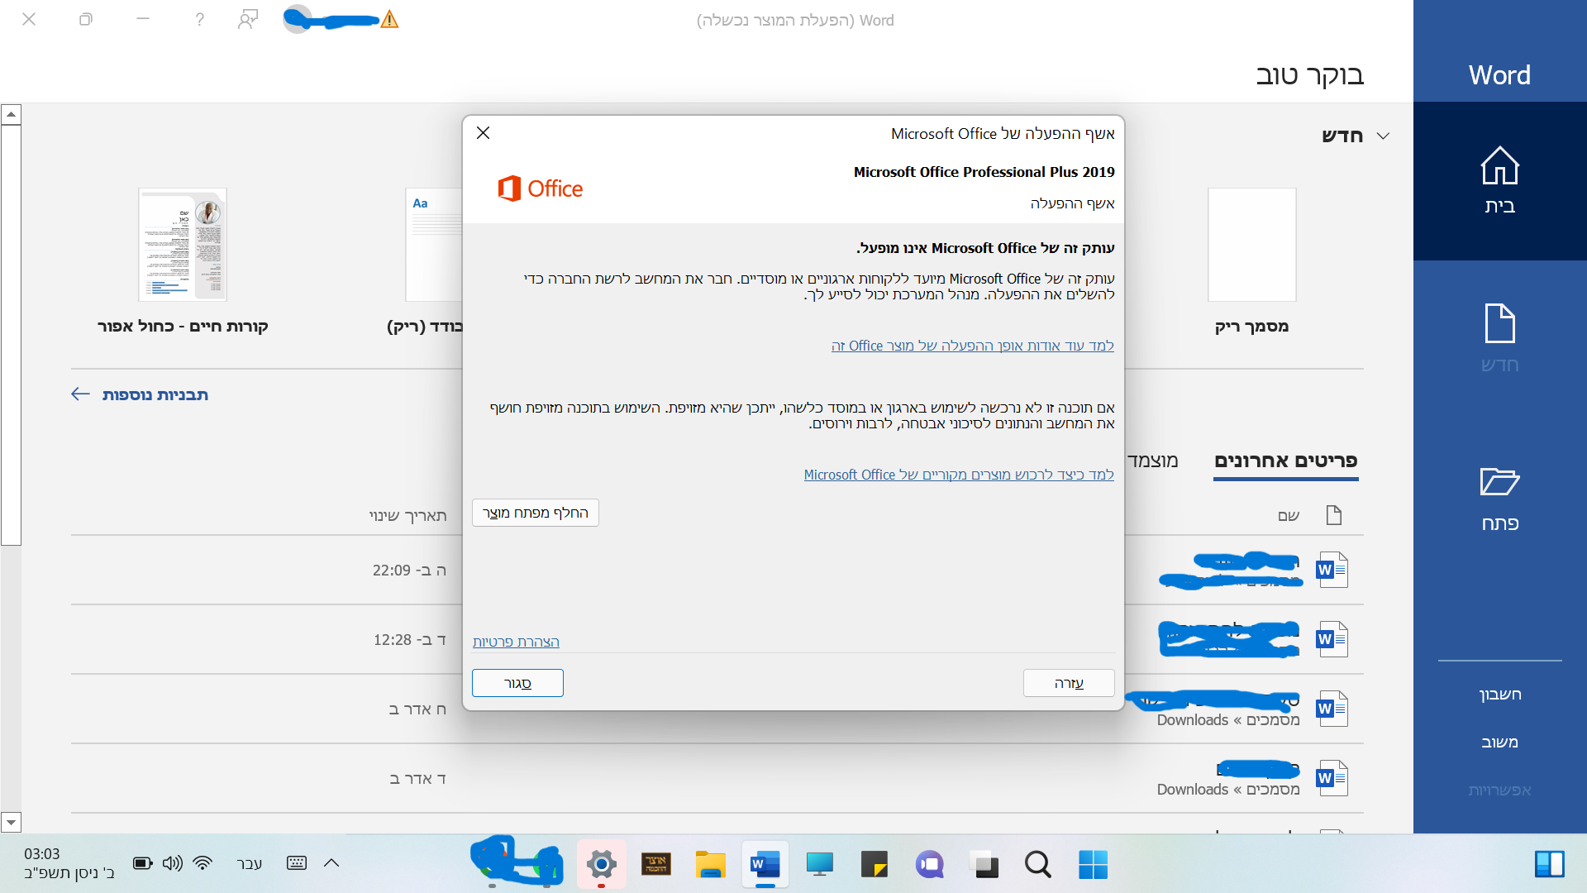The height and width of the screenshot is (893, 1587).
Task: Open Word help question mark icon
Action: coord(199,19)
